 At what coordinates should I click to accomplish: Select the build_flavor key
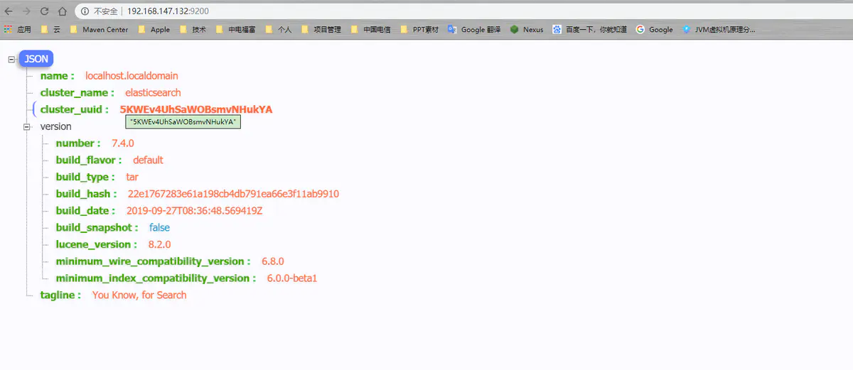(x=89, y=160)
